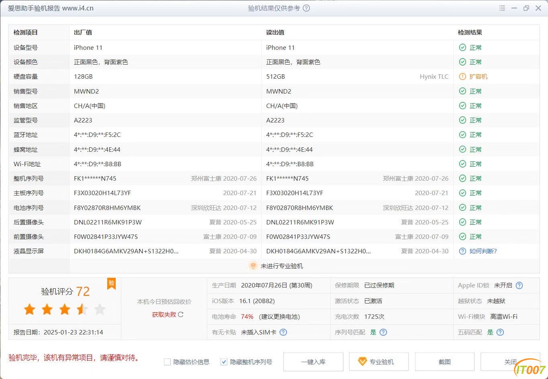
Task: Click the help icon next to 五码匹配
Action: 500,332
